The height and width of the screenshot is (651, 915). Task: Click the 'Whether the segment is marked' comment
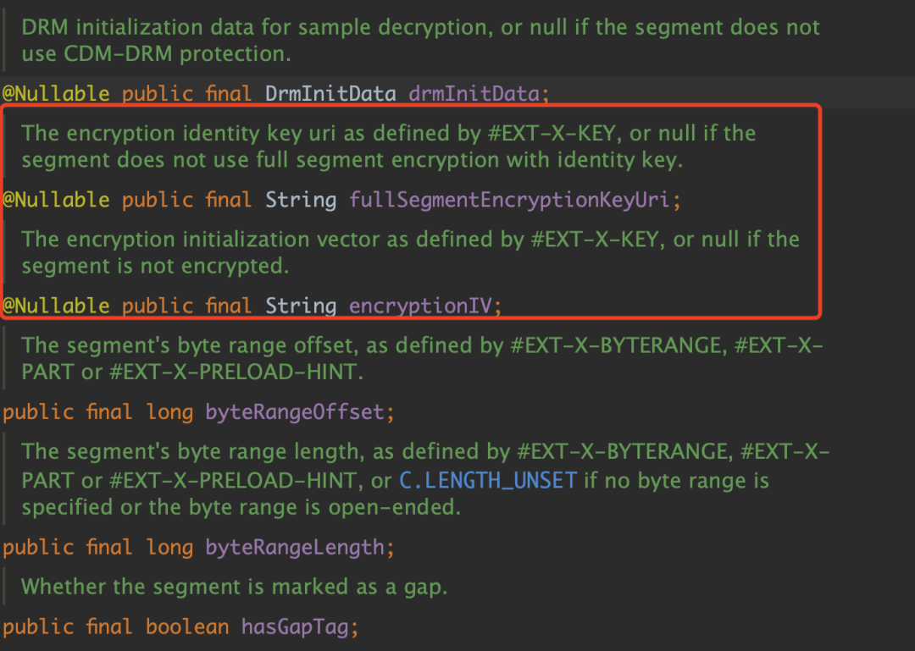click(x=234, y=587)
